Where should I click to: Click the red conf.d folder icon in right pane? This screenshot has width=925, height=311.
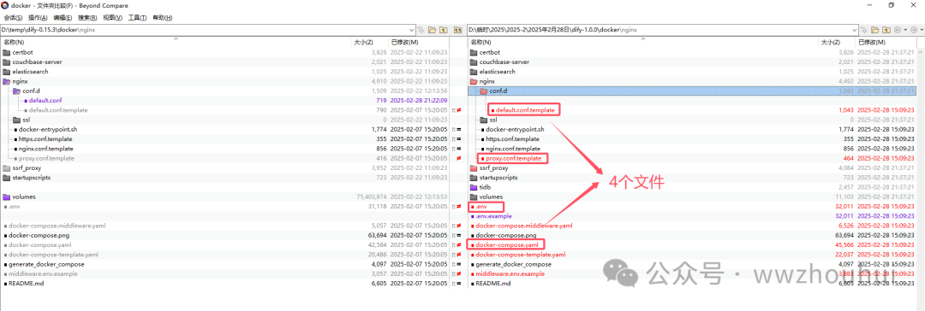pos(484,91)
